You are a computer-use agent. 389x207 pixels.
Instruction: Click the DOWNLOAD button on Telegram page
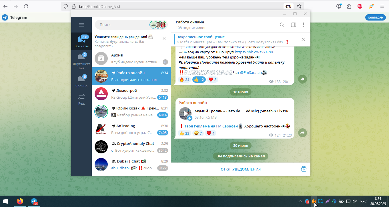[x=375, y=17]
